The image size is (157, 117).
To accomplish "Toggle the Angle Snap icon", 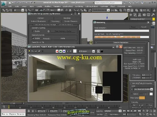I will click(x=78, y=10).
